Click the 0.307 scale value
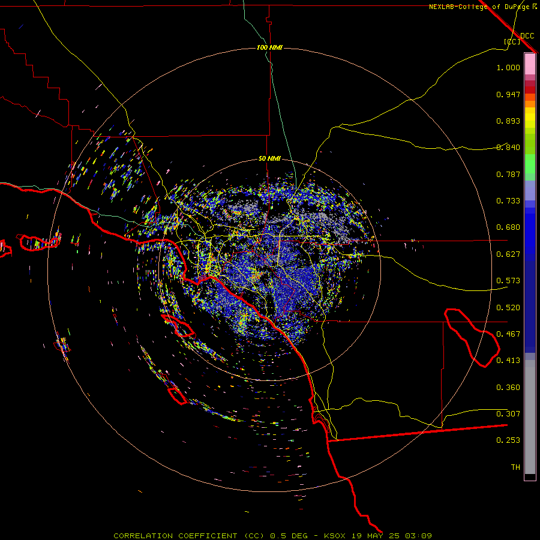540x540 pixels. tap(508, 414)
